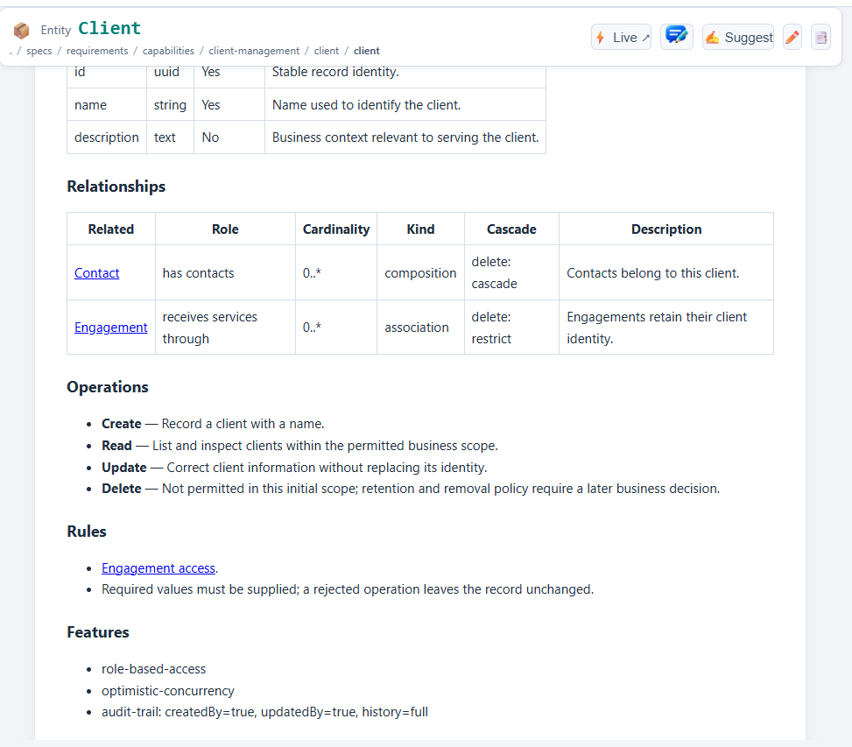Click 'Contacts belong to this client.' cell
The height and width of the screenshot is (747, 852).
pyautogui.click(x=666, y=272)
